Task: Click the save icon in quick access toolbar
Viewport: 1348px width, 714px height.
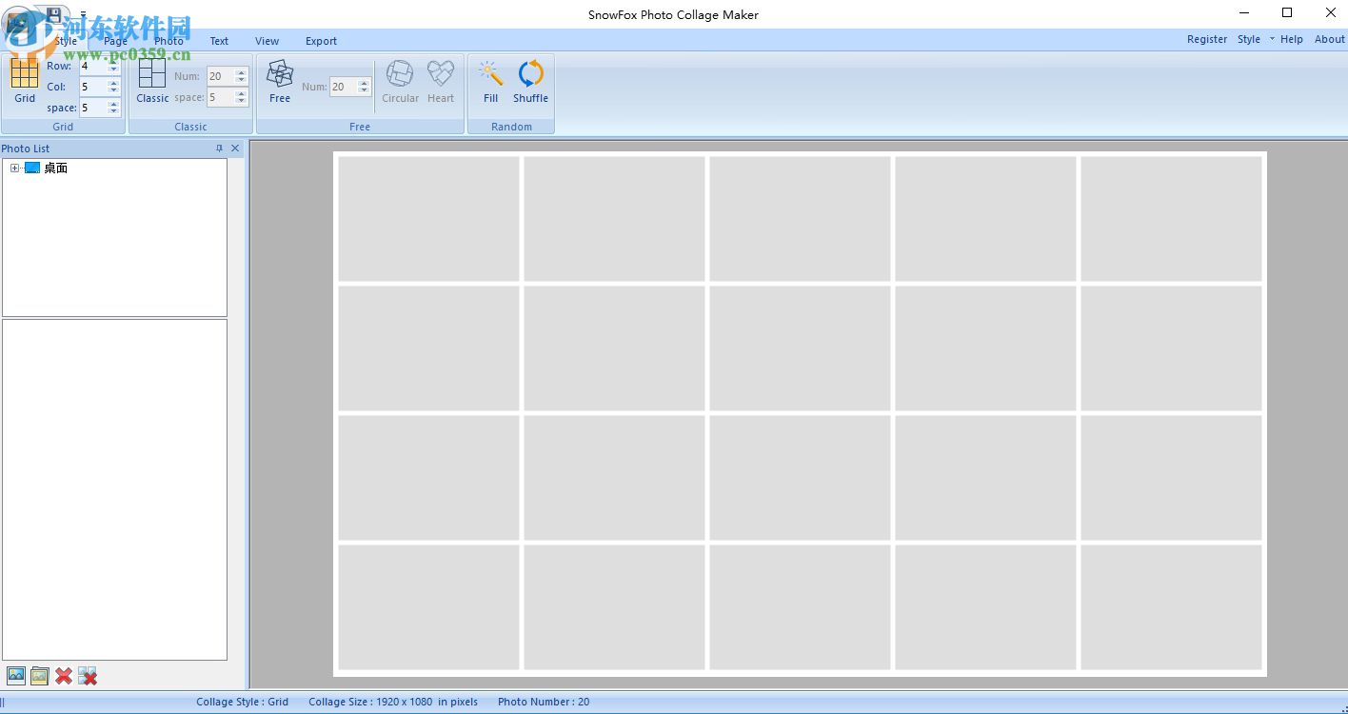Action: coord(53,14)
